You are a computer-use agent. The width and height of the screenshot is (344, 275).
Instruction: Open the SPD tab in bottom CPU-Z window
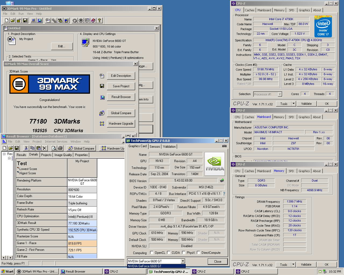pos(291,171)
